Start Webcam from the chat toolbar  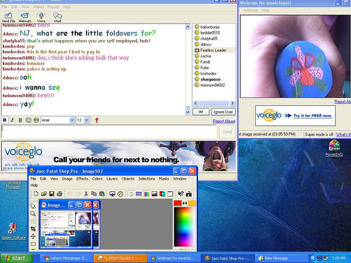point(25,18)
